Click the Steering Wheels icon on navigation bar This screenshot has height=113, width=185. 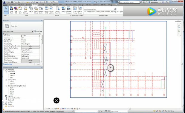pos(179,27)
